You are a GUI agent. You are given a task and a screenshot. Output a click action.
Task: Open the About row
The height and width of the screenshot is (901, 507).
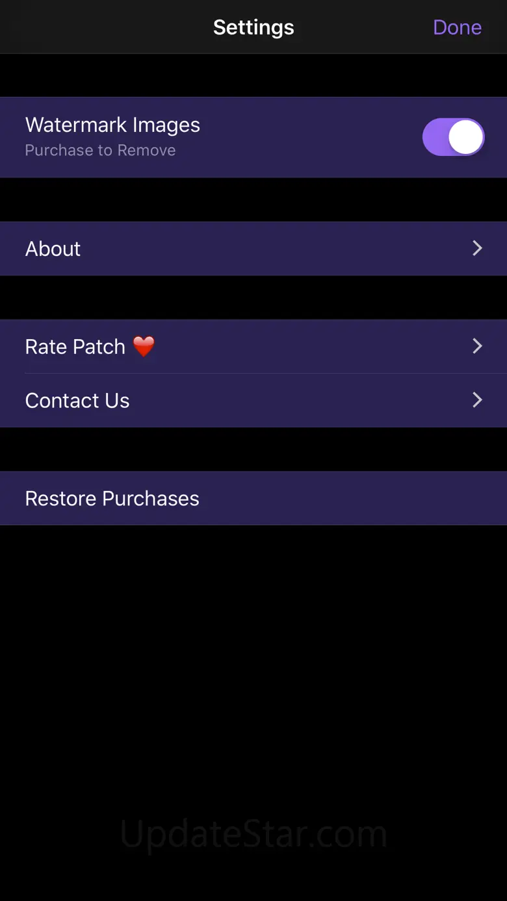[253, 249]
